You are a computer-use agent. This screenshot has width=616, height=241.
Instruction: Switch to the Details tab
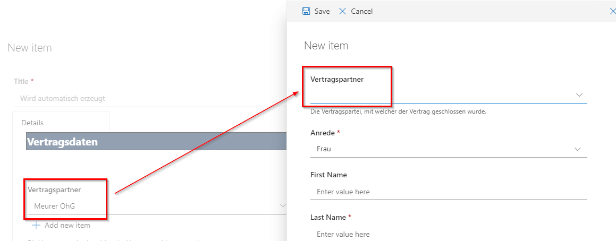pyautogui.click(x=32, y=123)
